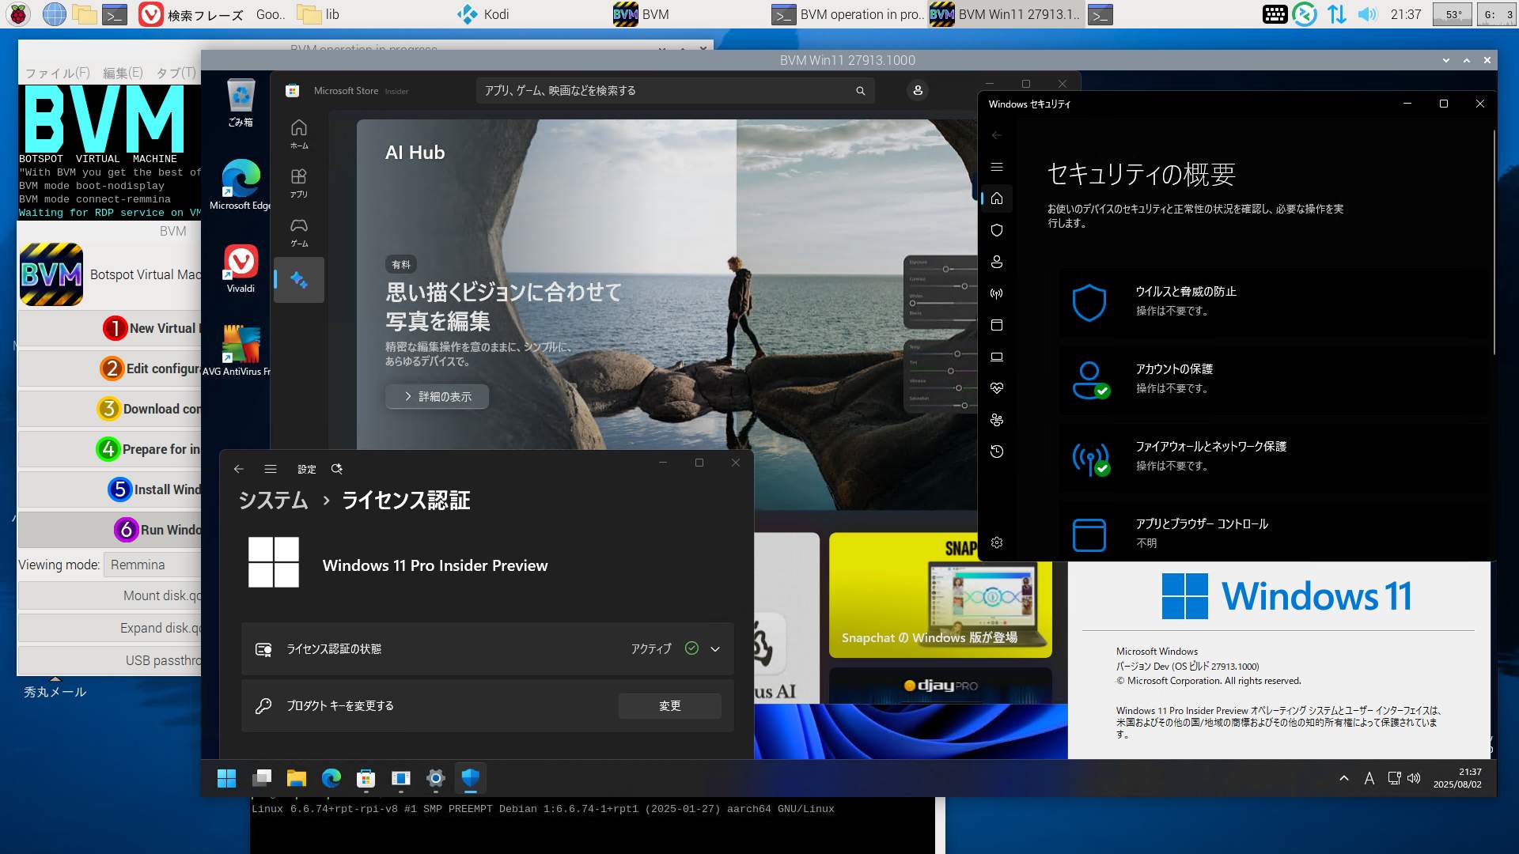
Task: Click Prepare for install step 4 button
Action: coord(110,449)
